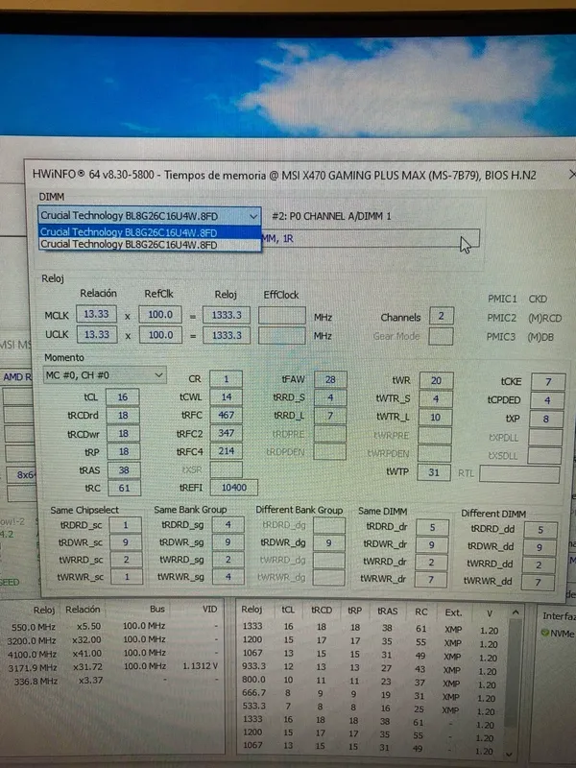Select the tWTR_S value field
Viewport: 576px width, 768px height.
[436, 398]
